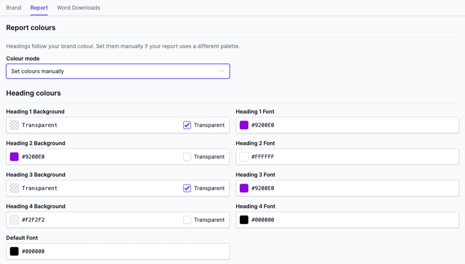Screen dimensions: 465x264
Task: Click Heading 3 Background transparent checkered swatch
Action: 14,188
